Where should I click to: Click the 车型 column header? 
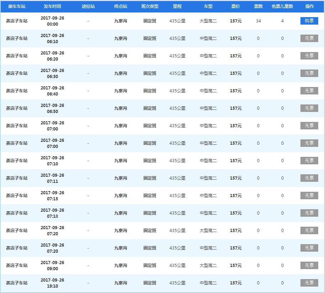[208, 6]
